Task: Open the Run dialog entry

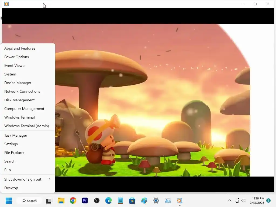Action: click(x=28, y=170)
